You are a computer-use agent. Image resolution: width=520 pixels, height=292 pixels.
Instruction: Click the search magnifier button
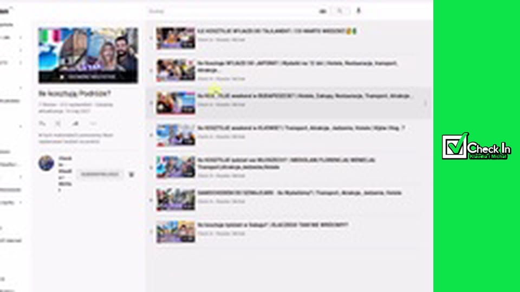click(x=340, y=11)
